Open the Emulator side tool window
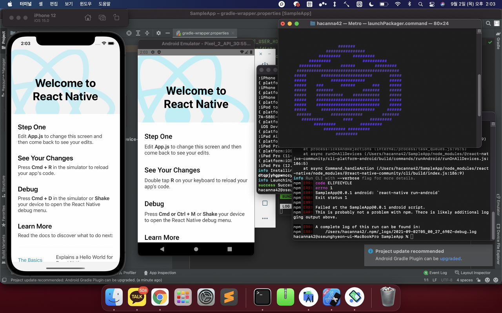 click(x=498, y=205)
